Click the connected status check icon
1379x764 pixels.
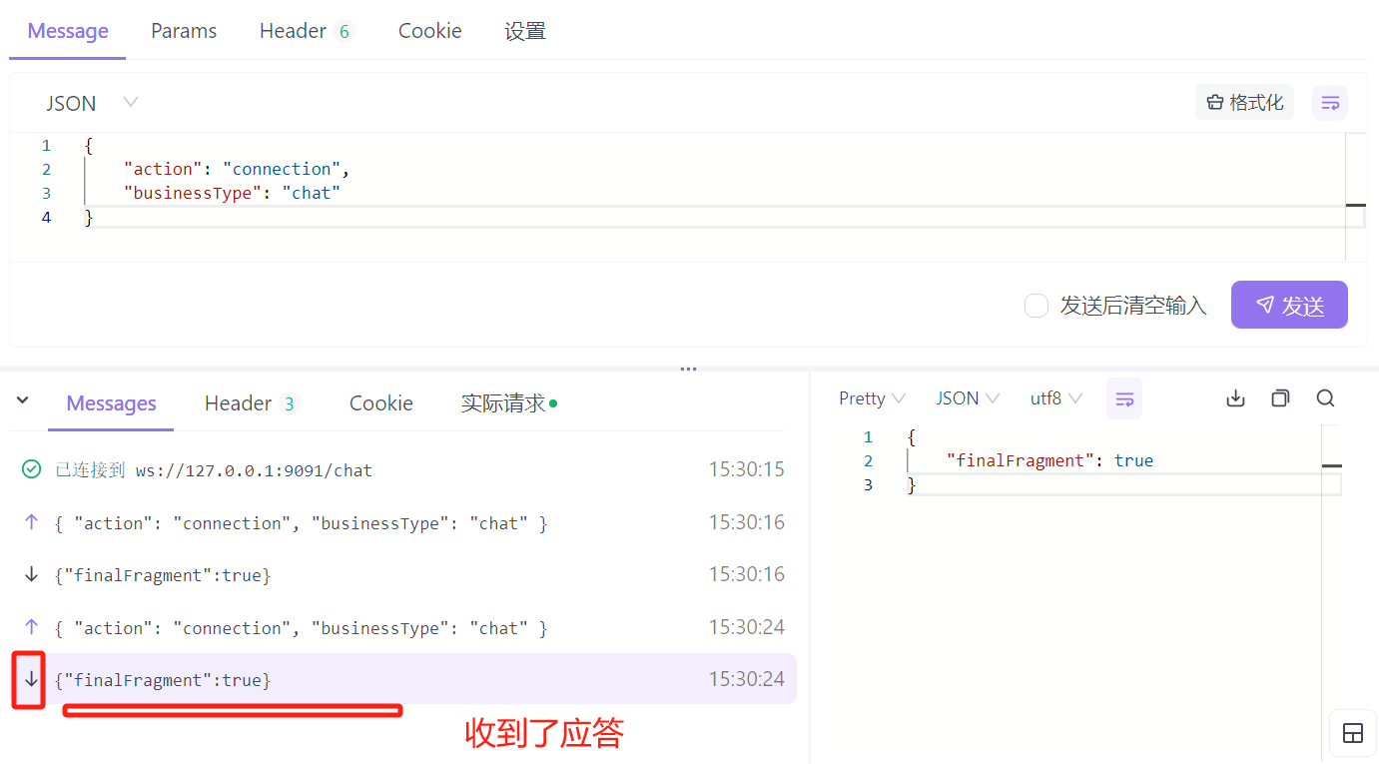[x=31, y=469]
